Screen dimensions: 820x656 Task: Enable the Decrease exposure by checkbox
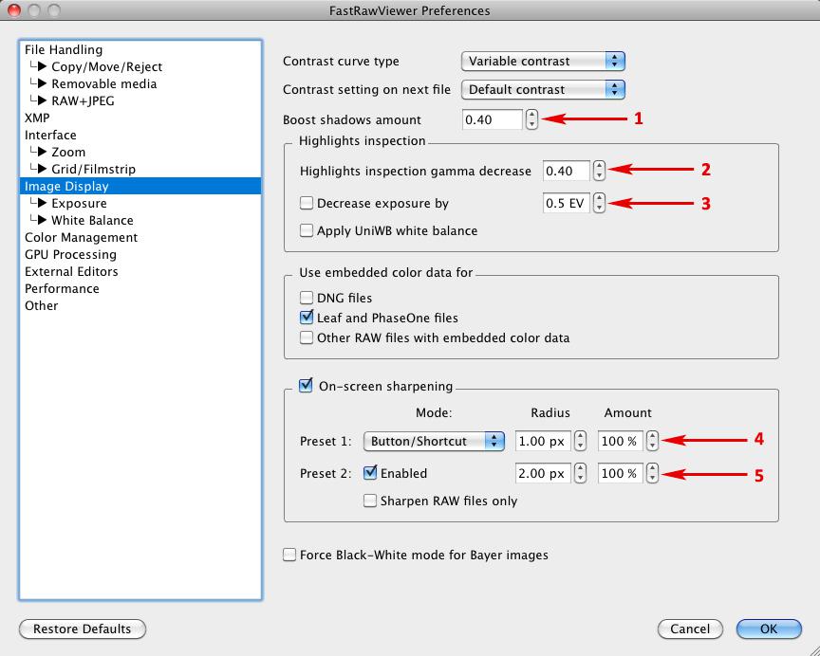coord(307,203)
